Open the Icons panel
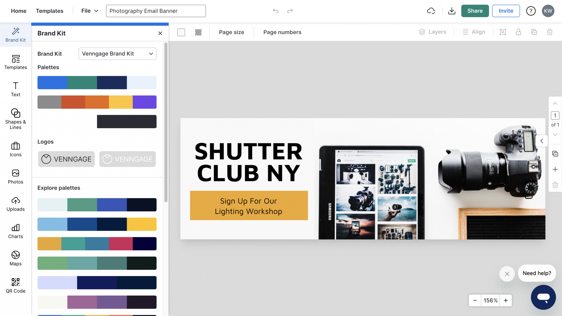562x316 pixels. tap(15, 149)
